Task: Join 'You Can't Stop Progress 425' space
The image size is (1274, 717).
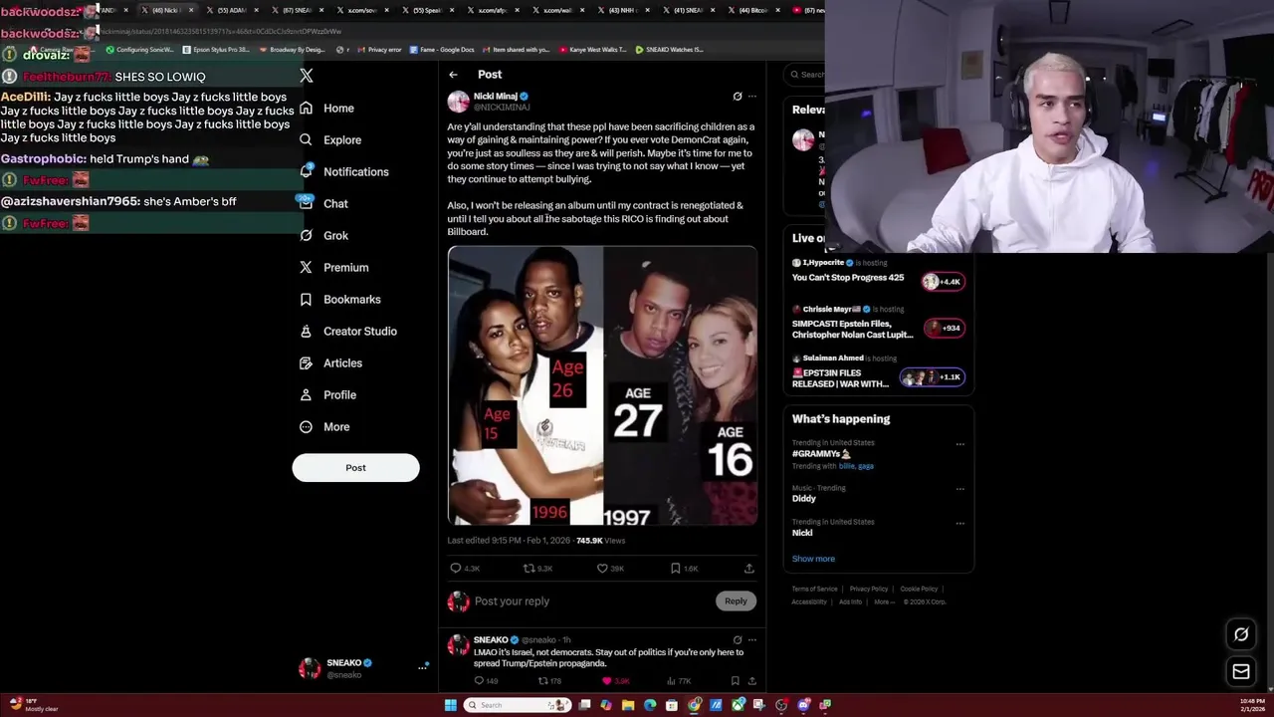Action: (944, 282)
